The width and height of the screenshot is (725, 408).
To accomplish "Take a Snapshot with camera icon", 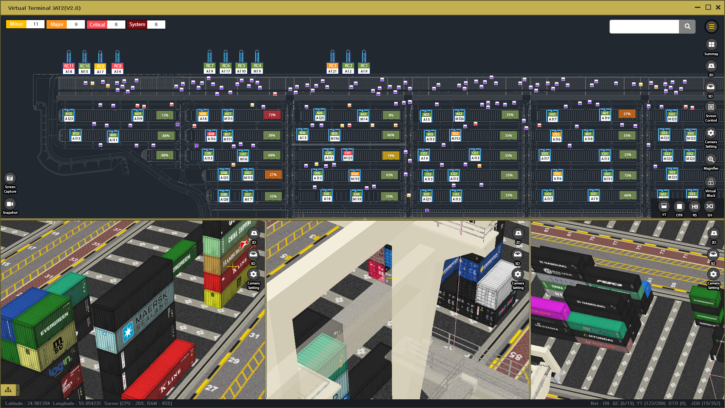I will click(x=10, y=204).
